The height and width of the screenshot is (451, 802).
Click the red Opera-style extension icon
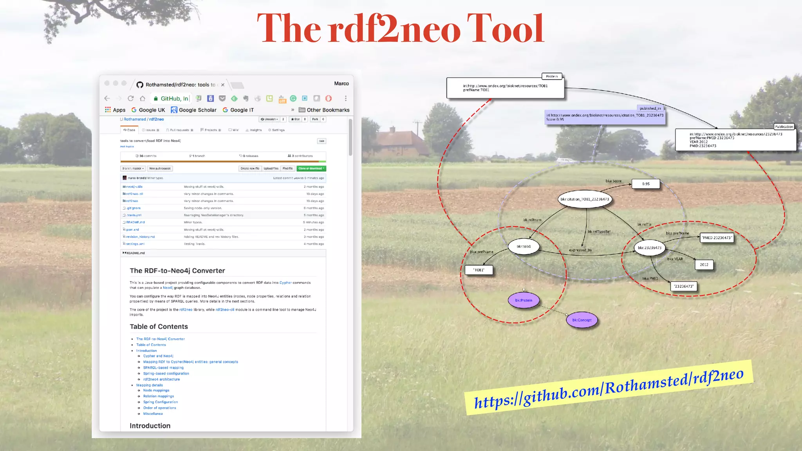[x=329, y=99]
